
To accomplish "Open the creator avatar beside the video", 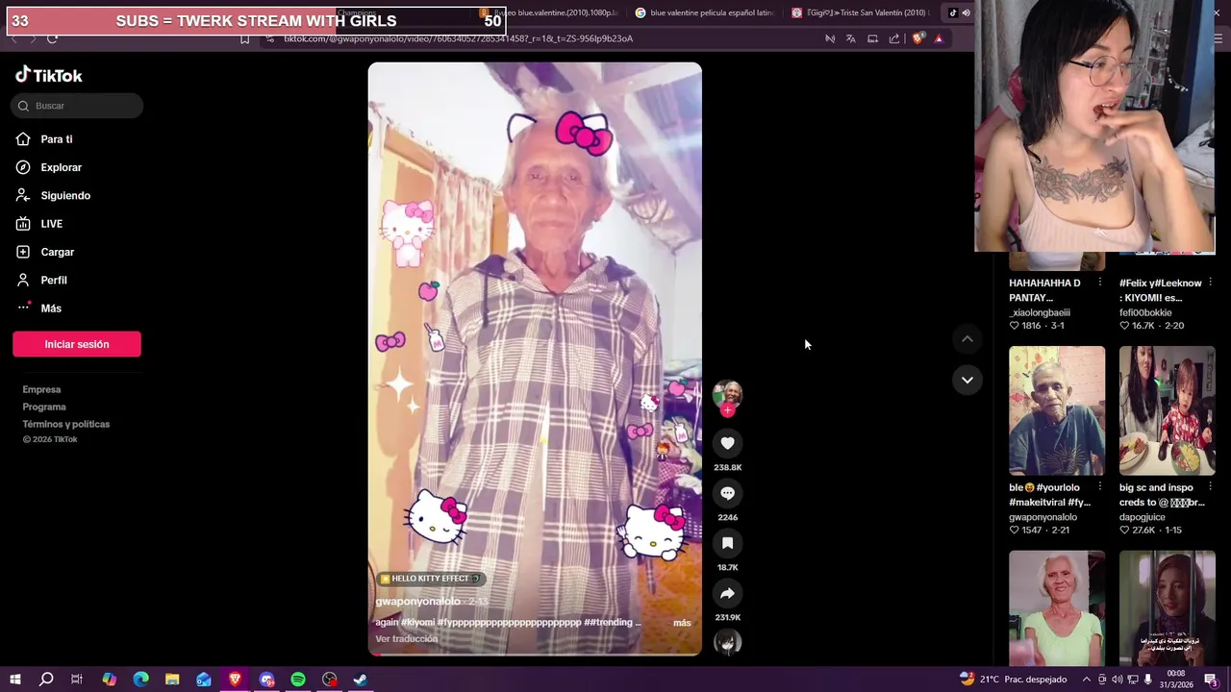I will point(727,394).
